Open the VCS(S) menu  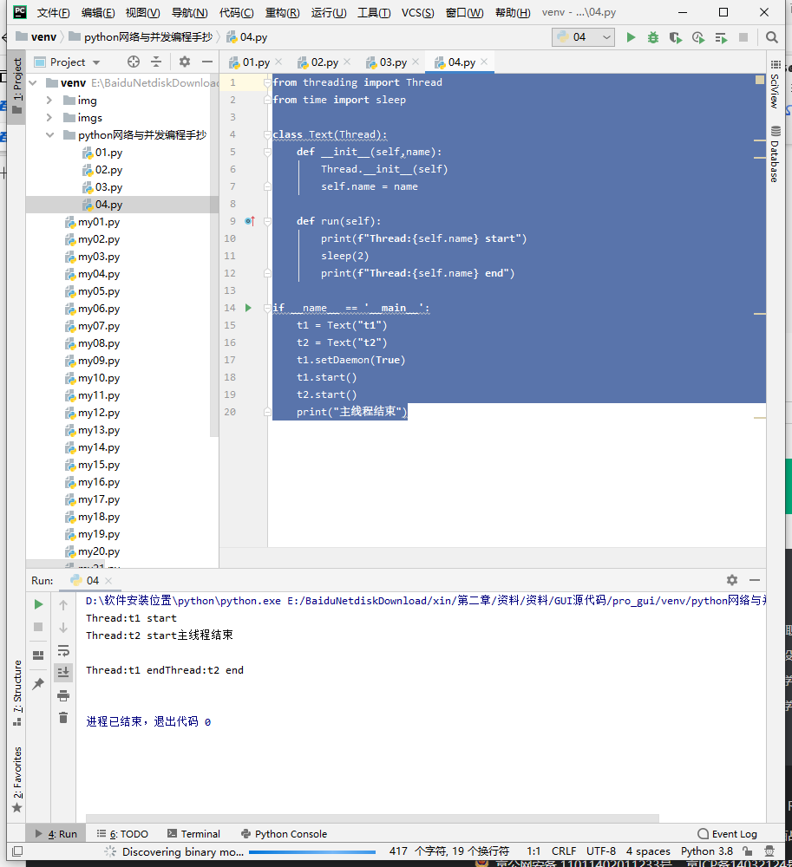pos(417,12)
